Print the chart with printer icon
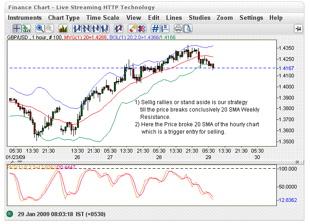The width and height of the screenshot is (310, 224). tap(179, 29)
